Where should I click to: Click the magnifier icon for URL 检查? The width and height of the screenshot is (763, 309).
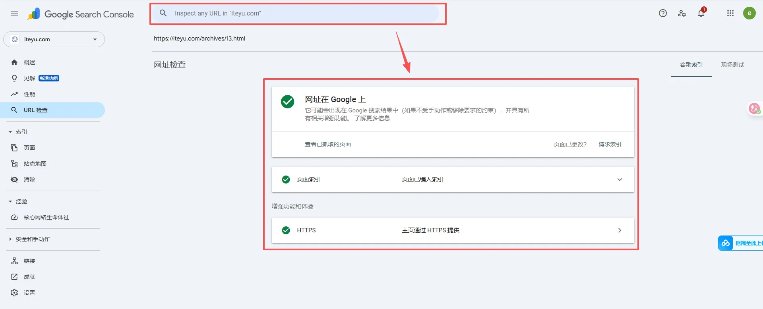click(x=14, y=110)
